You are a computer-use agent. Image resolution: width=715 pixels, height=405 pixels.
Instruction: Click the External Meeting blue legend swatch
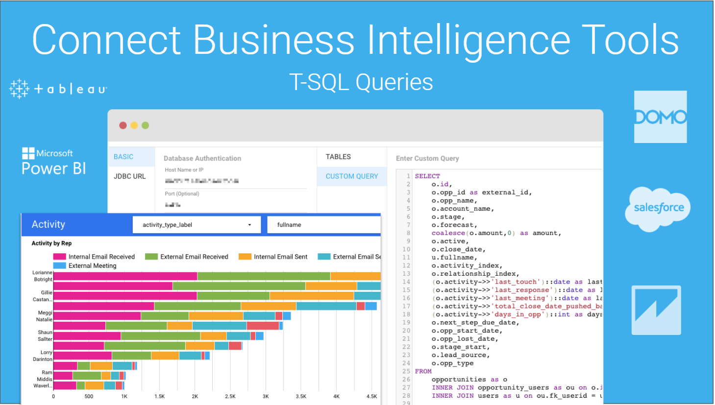[x=59, y=265]
